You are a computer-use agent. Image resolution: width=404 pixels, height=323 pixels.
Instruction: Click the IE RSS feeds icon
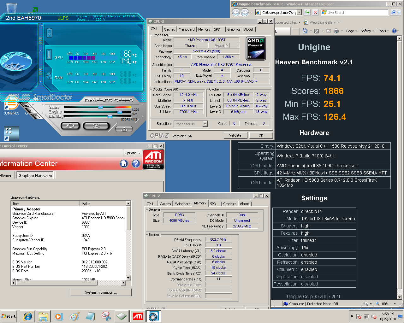(316, 31)
